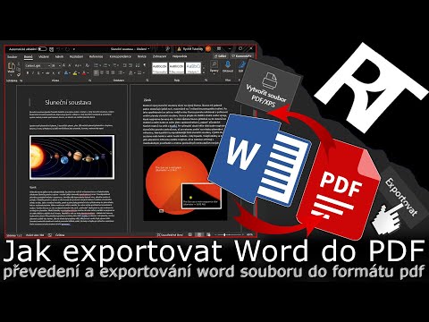Viewport: 429px width, 322px height.
Task: Open the Úpravy dropdown
Action: pyautogui.click(x=214, y=67)
